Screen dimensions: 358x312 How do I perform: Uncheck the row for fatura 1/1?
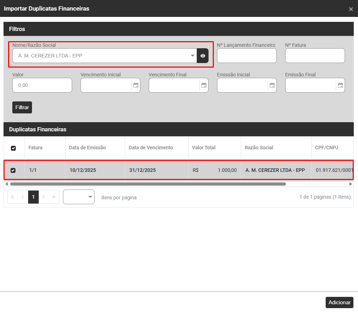click(13, 170)
